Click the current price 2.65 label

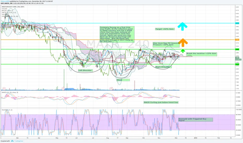click(237, 57)
